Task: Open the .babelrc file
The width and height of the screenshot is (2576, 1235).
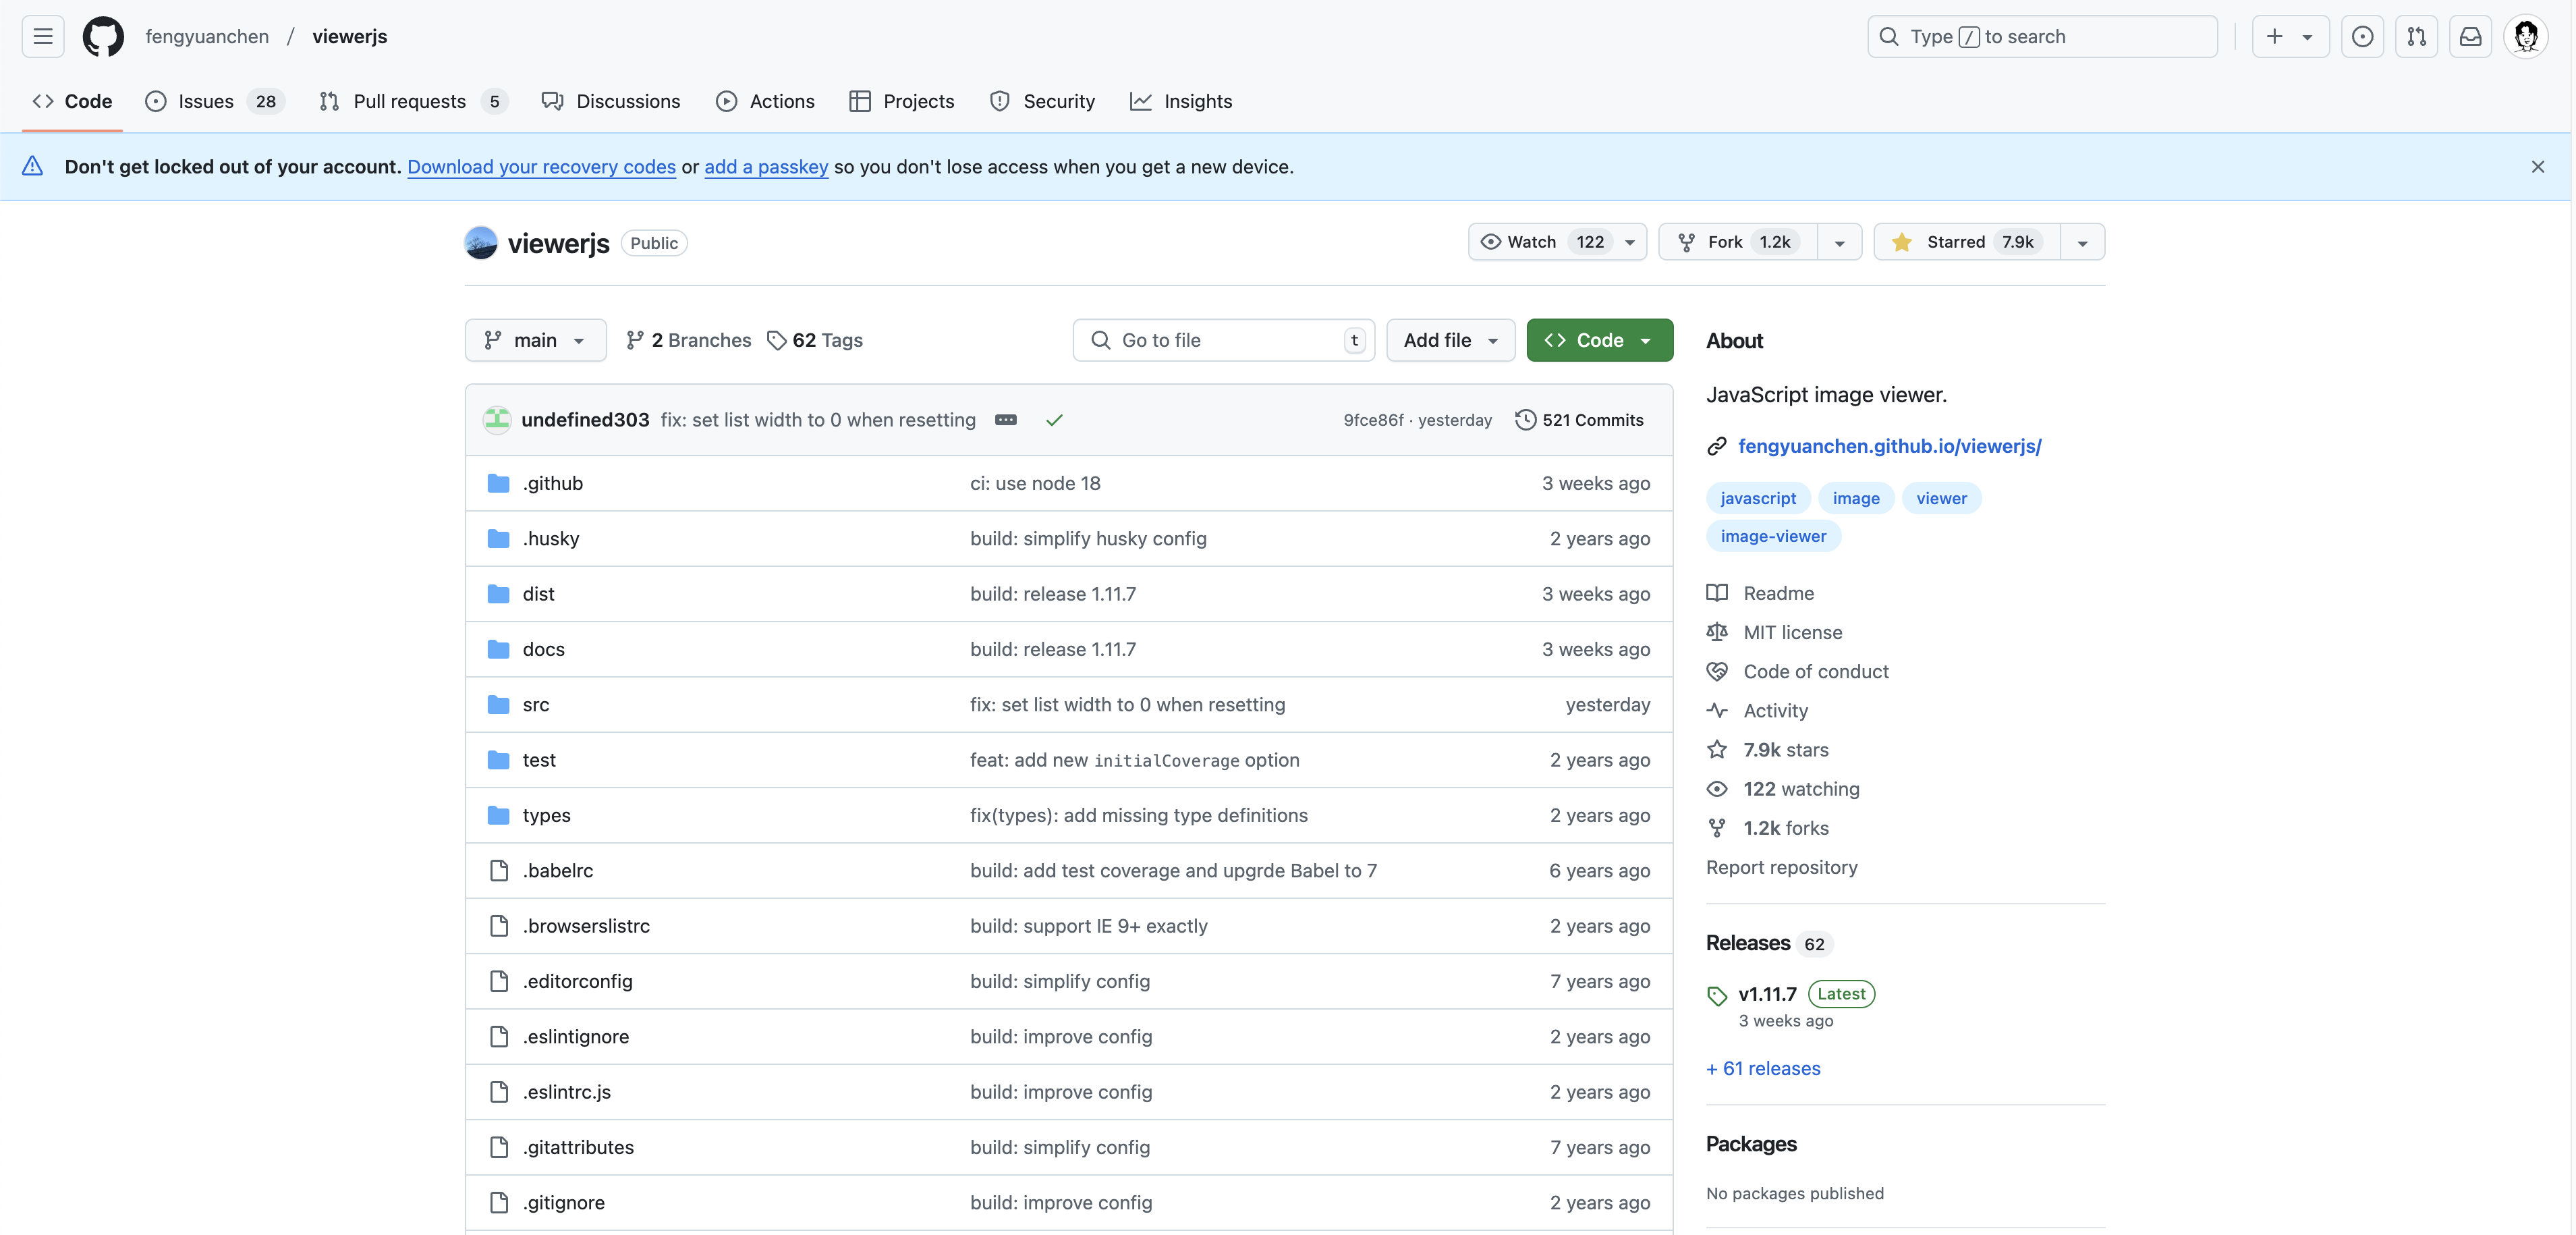Action: click(x=557, y=871)
